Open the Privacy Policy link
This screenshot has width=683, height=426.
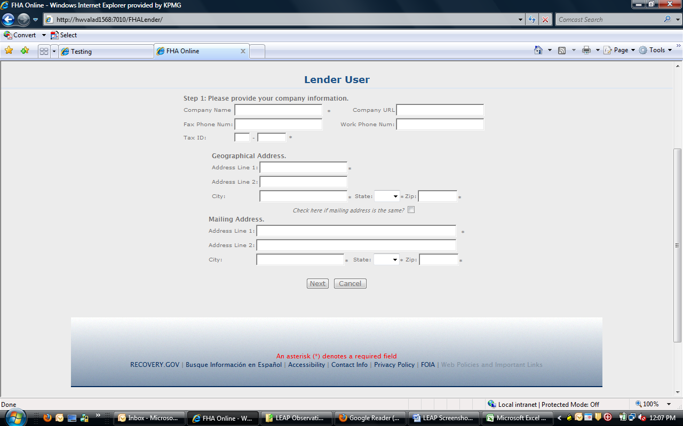click(394, 365)
